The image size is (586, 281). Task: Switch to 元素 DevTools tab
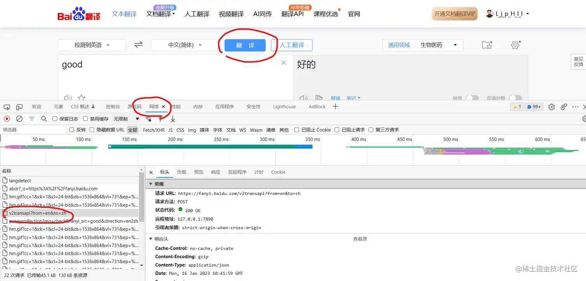pyautogui.click(x=59, y=107)
